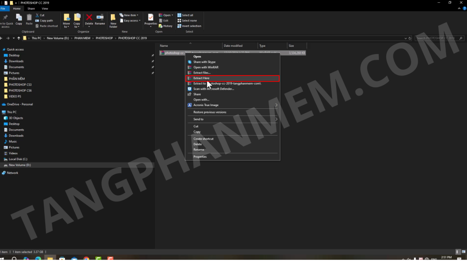
Task: Switch to the View ribbon tab
Action: (45, 8)
